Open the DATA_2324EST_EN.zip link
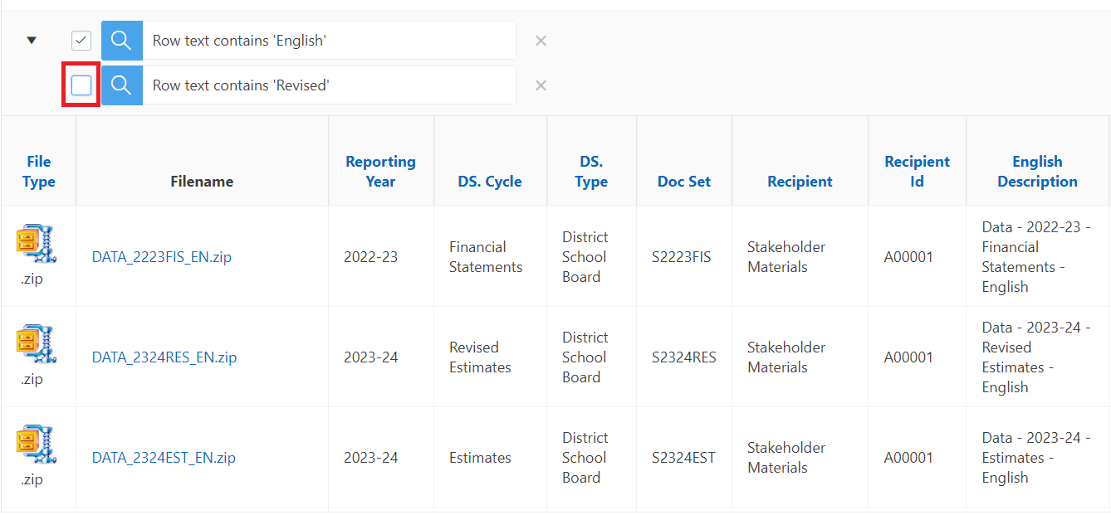The height and width of the screenshot is (515, 1111). 164,458
